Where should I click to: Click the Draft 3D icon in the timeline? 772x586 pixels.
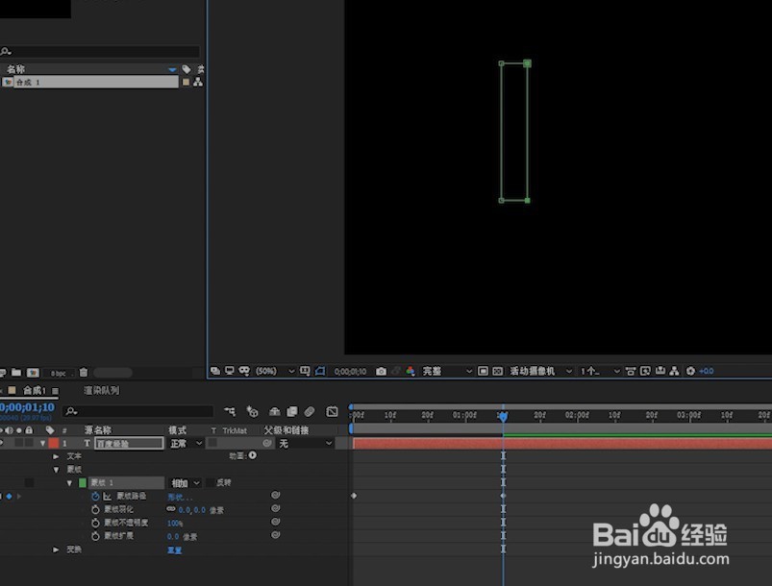pos(252,411)
